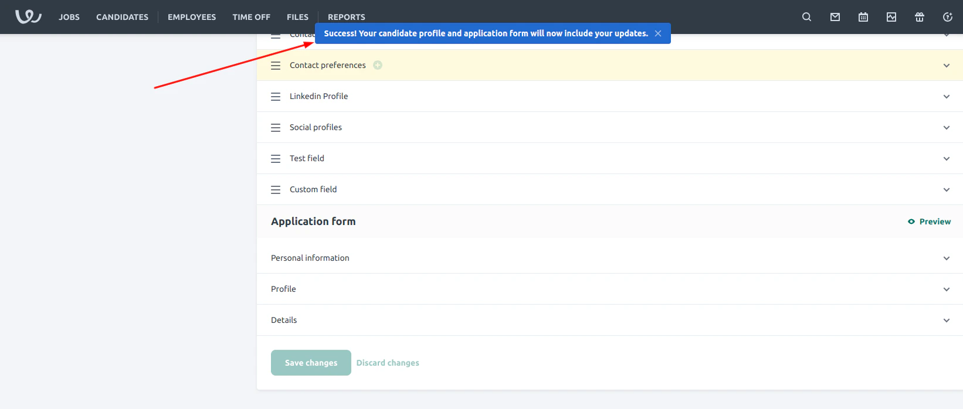This screenshot has height=409, width=963.
Task: Open the calendar icon in header
Action: click(863, 17)
